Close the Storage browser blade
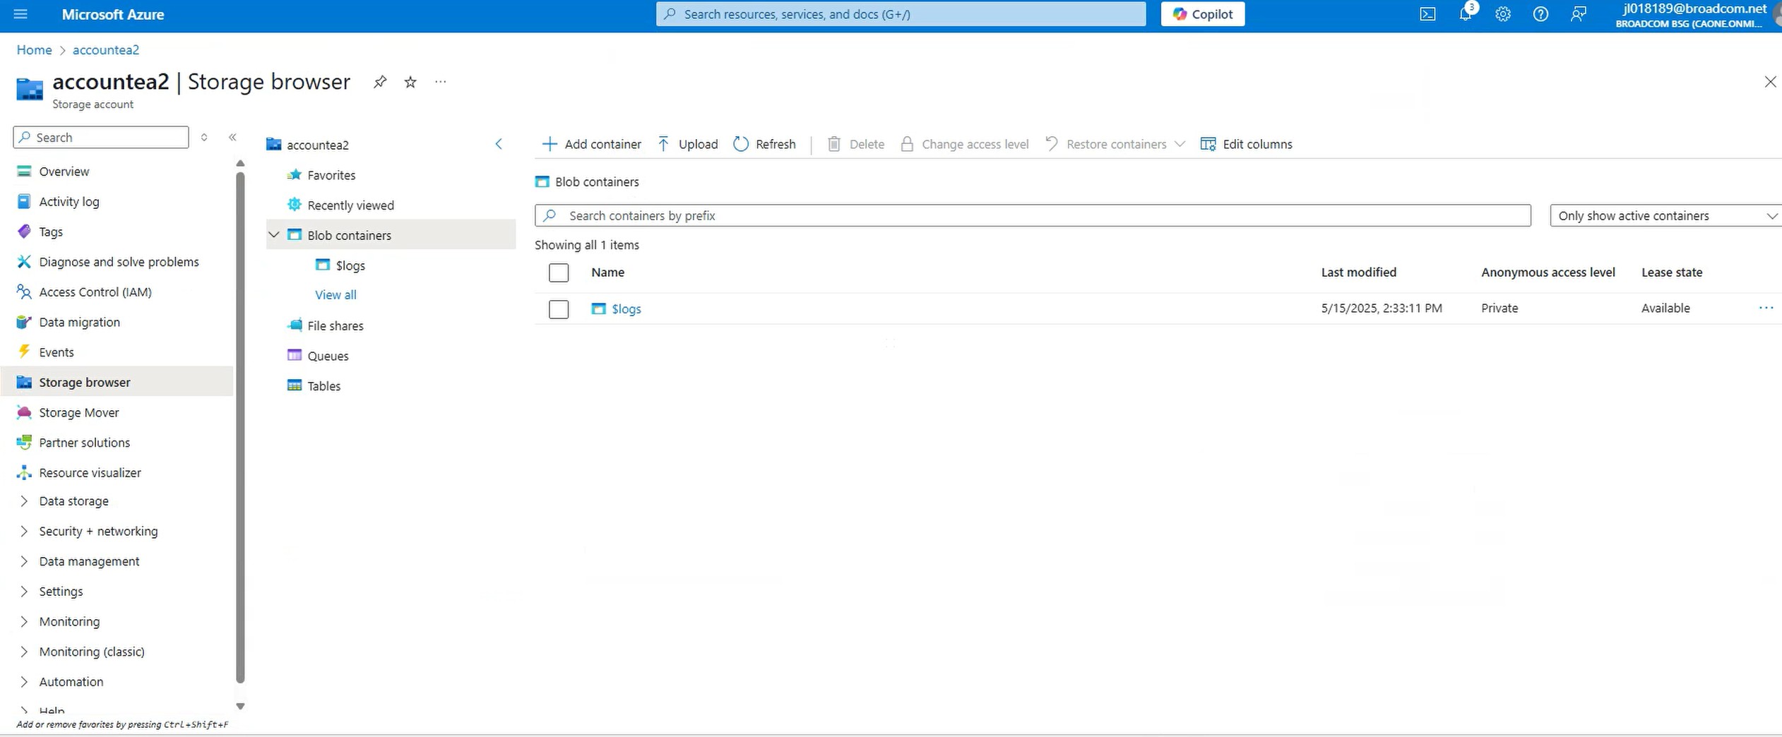The height and width of the screenshot is (737, 1782). (1770, 82)
